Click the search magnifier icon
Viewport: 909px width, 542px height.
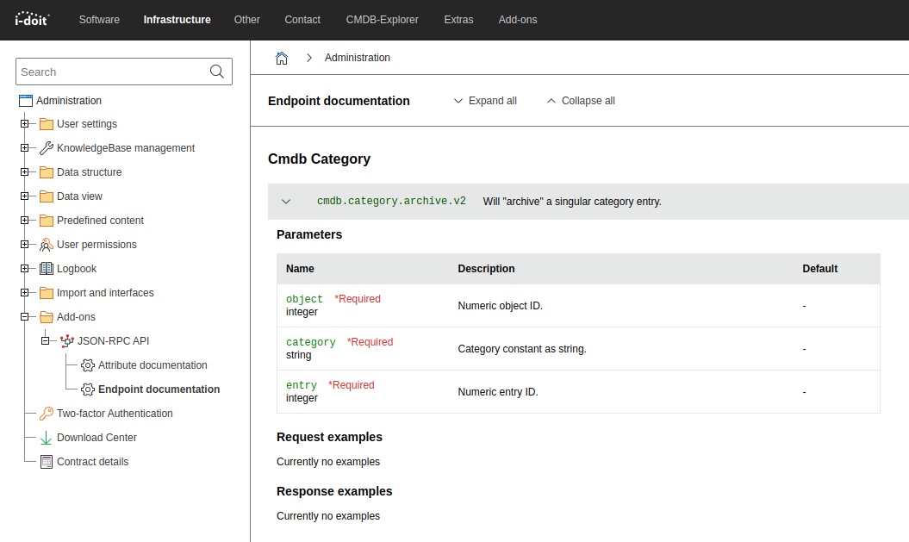point(217,72)
